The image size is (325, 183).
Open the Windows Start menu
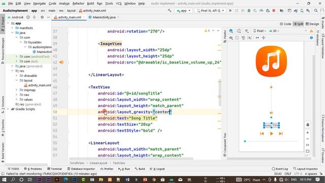click(x=4, y=179)
